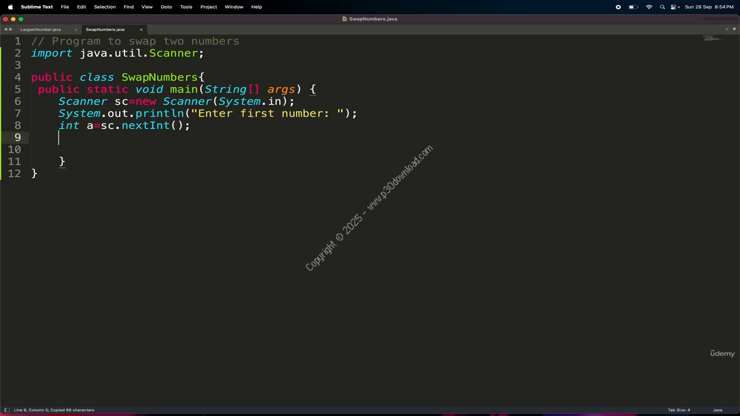Click the battery status icon
This screenshot has width=740, height=416.
[x=633, y=7]
